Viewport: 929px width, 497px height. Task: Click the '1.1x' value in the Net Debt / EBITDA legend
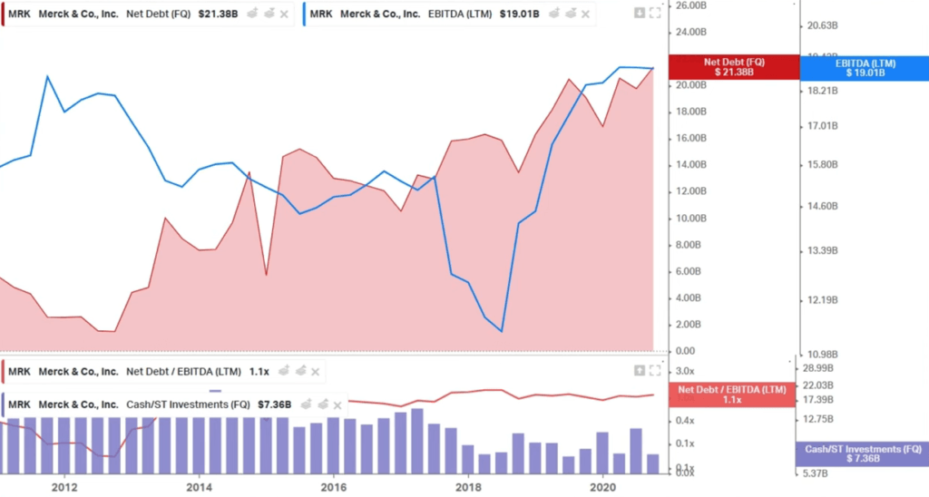259,372
